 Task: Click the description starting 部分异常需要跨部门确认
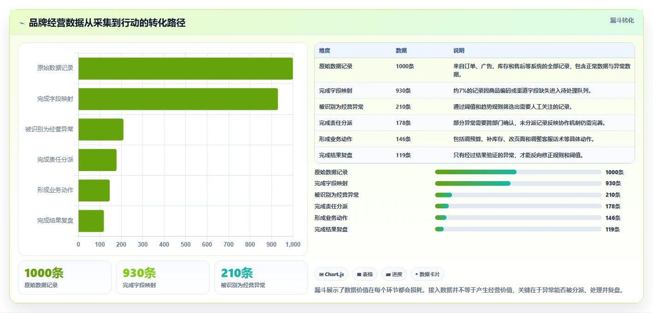(x=529, y=123)
